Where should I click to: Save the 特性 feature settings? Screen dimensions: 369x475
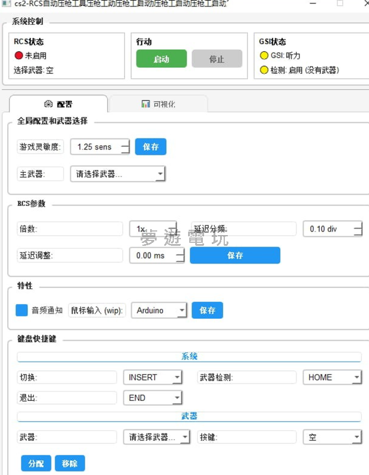208,310
